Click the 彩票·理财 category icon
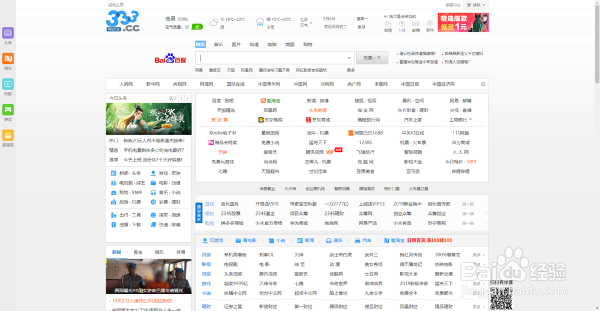This screenshot has width=600, height=311. click(153, 202)
